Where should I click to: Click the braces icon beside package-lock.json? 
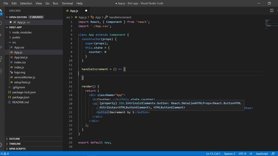click(10, 92)
